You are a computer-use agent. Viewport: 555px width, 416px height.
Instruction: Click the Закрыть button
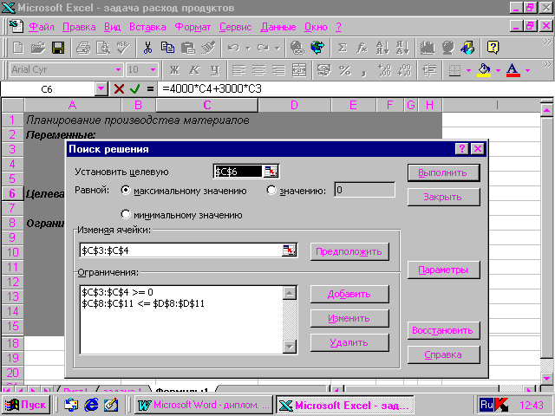pyautogui.click(x=443, y=197)
